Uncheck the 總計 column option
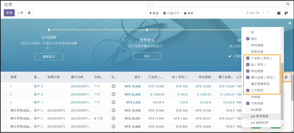294x133 pixels. (248, 39)
